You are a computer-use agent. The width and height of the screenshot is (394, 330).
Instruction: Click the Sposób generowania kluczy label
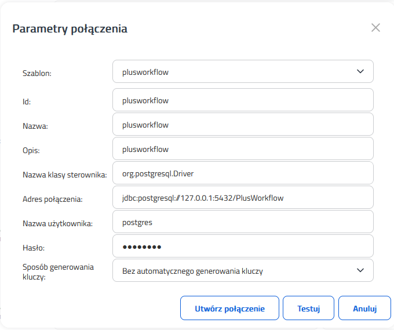tap(58, 272)
